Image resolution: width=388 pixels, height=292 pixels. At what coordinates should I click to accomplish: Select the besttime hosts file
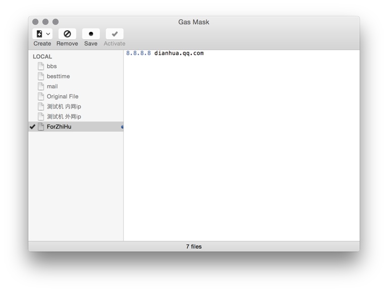tap(76, 76)
